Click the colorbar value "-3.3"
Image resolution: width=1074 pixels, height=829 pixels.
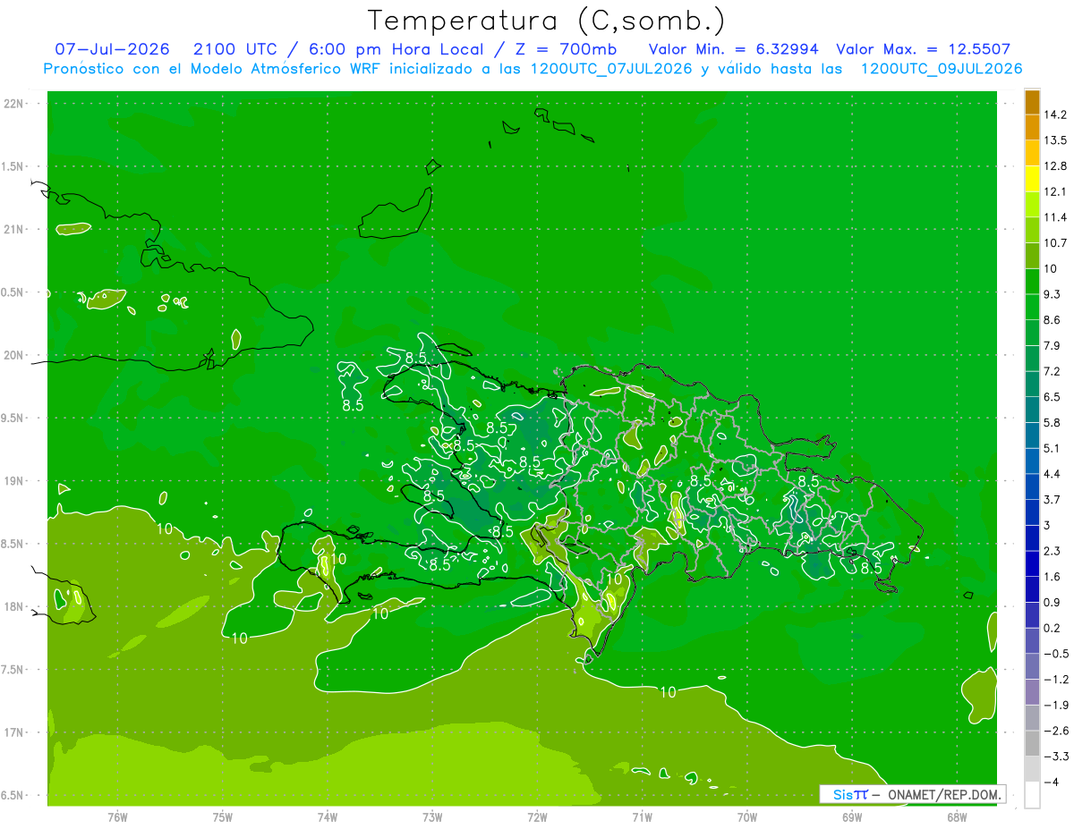1056,757
